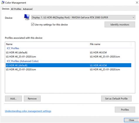Screen dimensions: 139x123
Task: Click the Identify monitors button
Action: pyautogui.click(x=120, y=24)
